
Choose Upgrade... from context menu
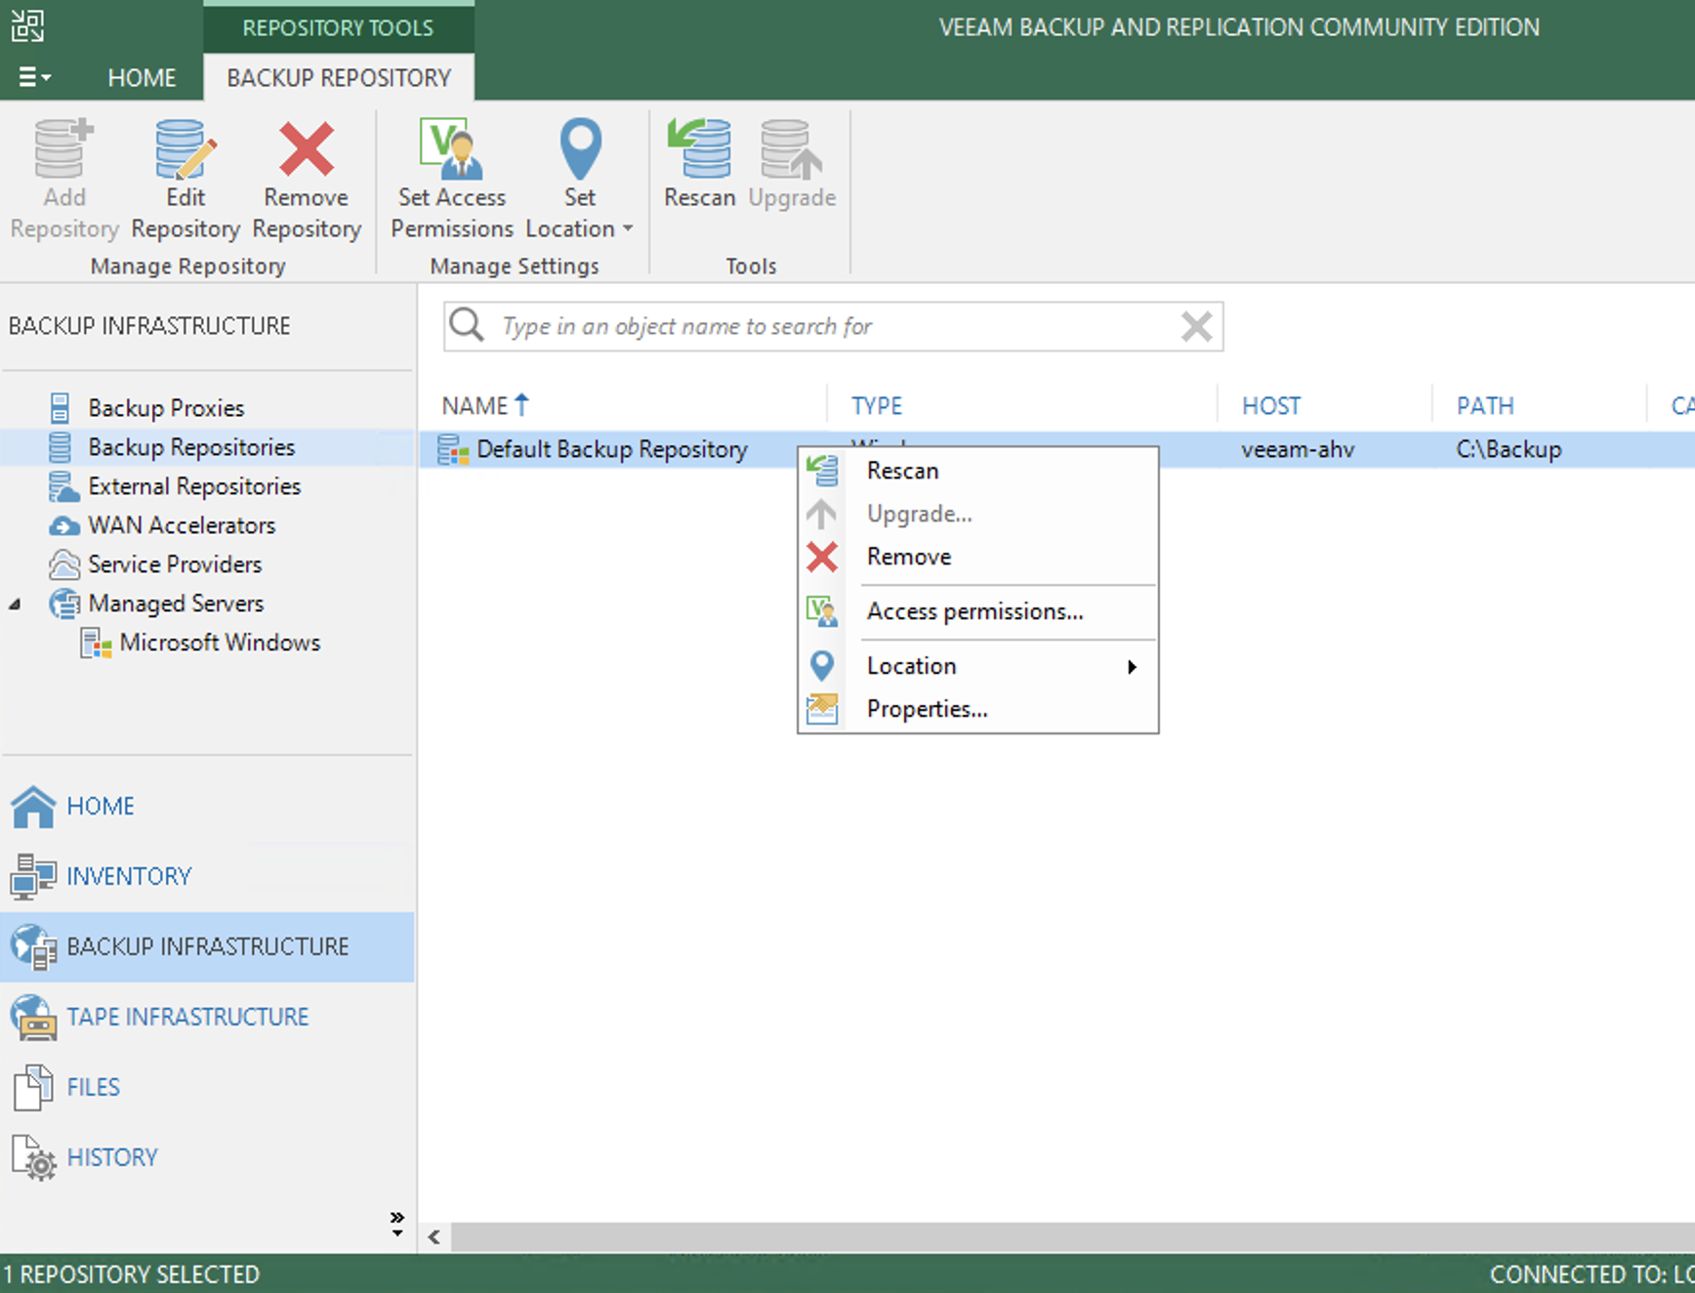[978, 514]
